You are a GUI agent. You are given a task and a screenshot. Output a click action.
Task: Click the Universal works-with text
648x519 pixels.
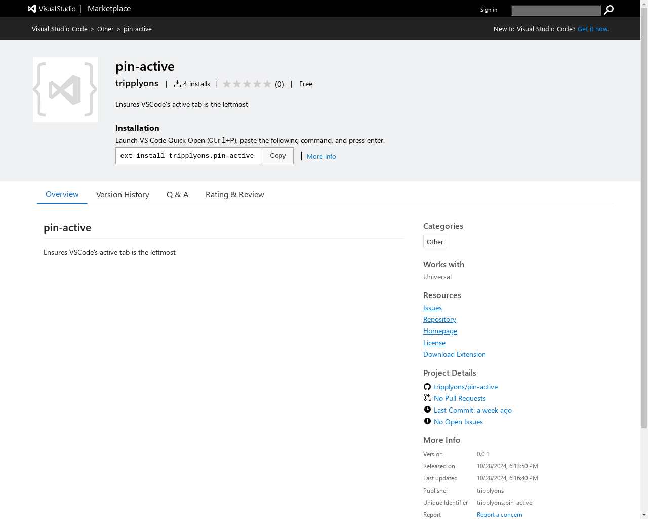pos(437,277)
